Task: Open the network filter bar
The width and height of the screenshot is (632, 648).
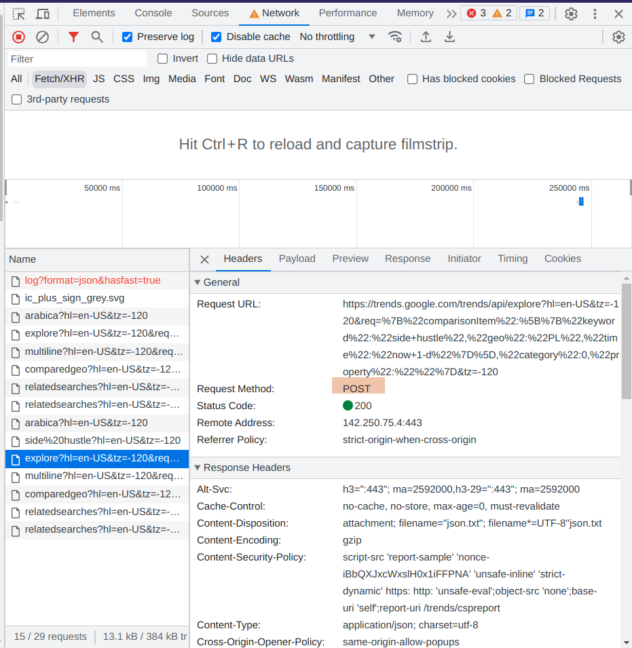Action: (73, 37)
